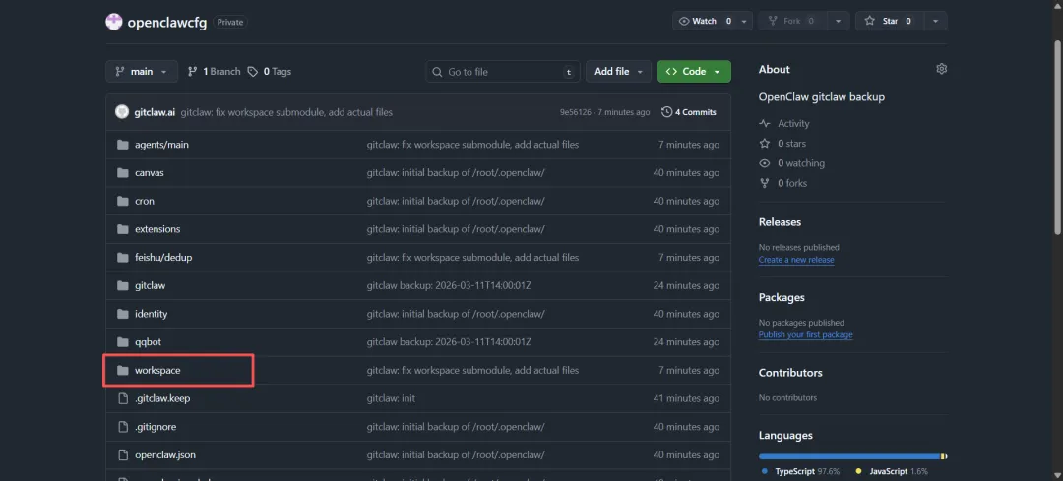1063x481 pixels.
Task: Click the fork icon beside 0 forks
Action: [x=765, y=183]
